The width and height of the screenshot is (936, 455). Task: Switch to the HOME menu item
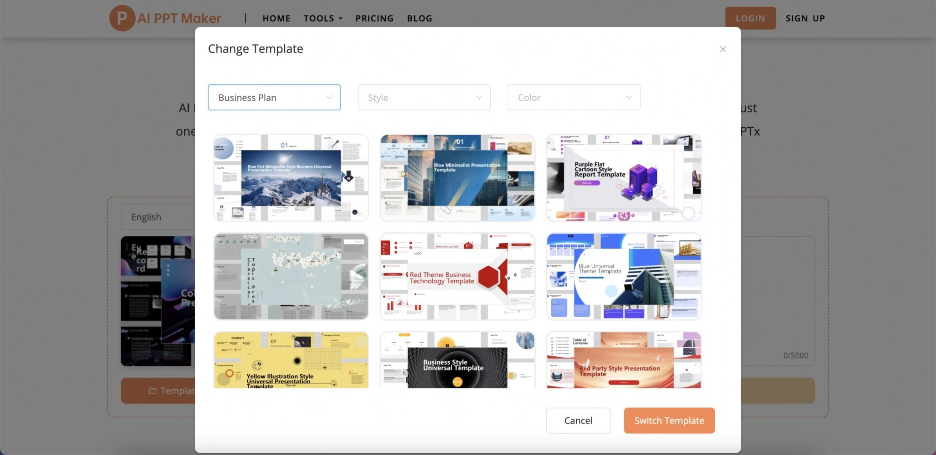(276, 18)
